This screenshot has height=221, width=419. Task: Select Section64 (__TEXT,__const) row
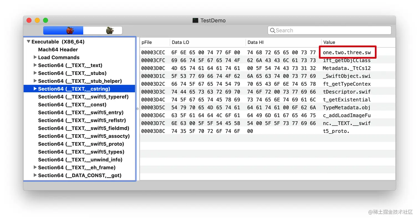tap(72, 105)
